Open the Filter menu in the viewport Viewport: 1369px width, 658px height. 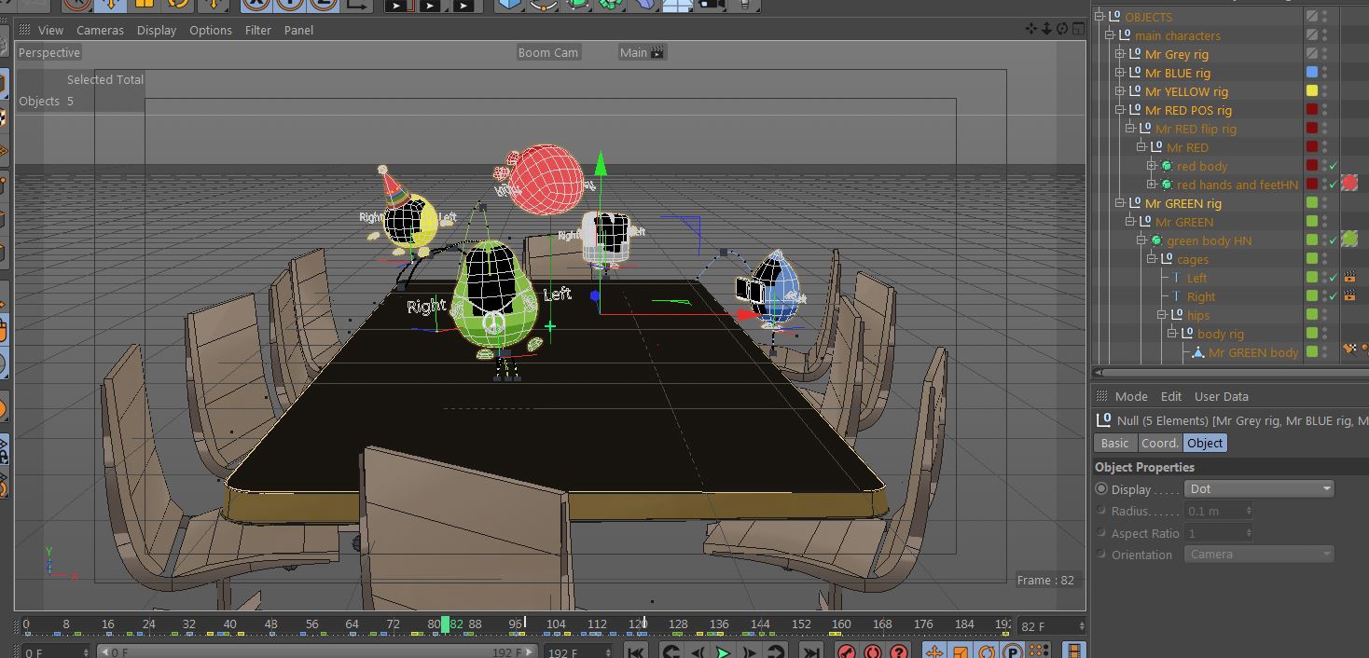pos(257,30)
